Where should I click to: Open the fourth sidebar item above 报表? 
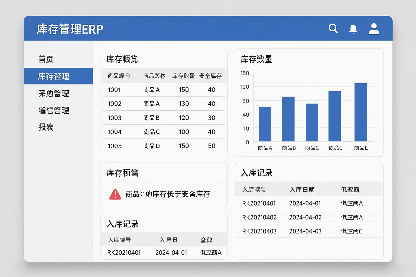tap(54, 110)
